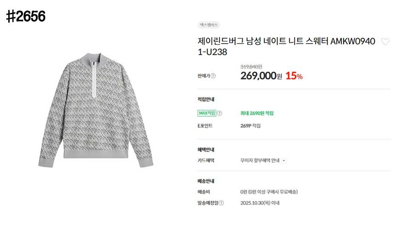Click the brand tag above product title
The image size is (395, 226).
pyautogui.click(x=209, y=25)
